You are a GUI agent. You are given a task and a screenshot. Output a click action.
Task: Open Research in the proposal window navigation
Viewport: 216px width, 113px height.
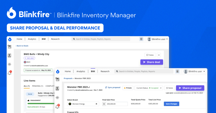[x=105, y=71]
